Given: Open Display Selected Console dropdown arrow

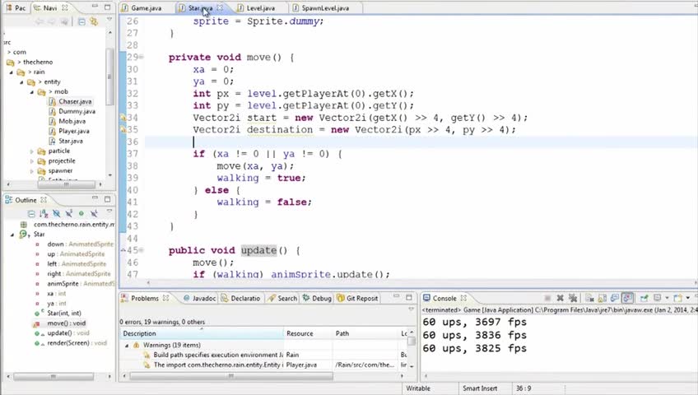Looking at the screenshot, I should 667,298.
